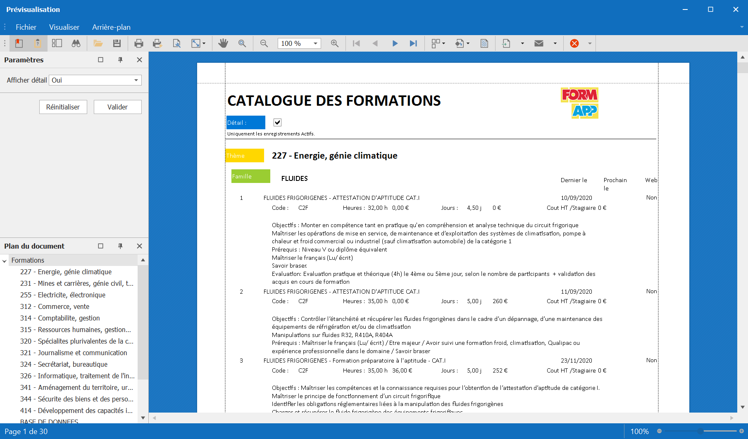Open page setup icon
Viewport: 748px width, 439px height.
(x=176, y=43)
